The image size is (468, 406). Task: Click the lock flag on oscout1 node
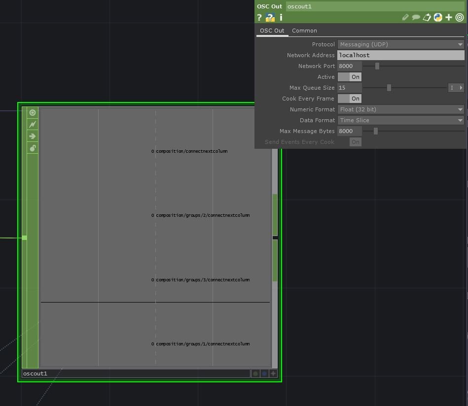coord(33,148)
